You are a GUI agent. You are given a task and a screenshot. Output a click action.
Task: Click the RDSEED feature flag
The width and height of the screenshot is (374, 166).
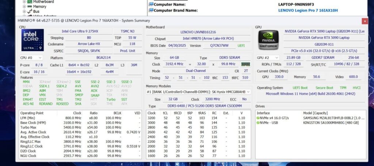pyautogui.click(x=62, y=104)
